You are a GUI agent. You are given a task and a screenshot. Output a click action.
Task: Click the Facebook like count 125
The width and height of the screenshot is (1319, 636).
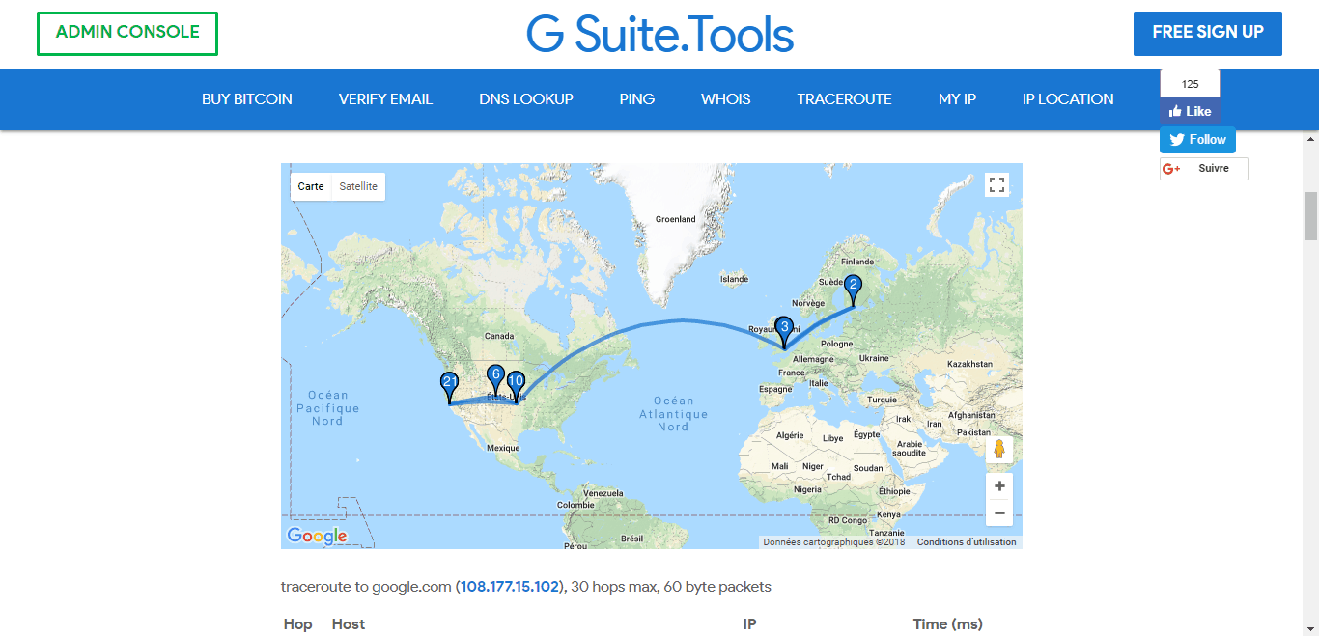[x=1190, y=84]
